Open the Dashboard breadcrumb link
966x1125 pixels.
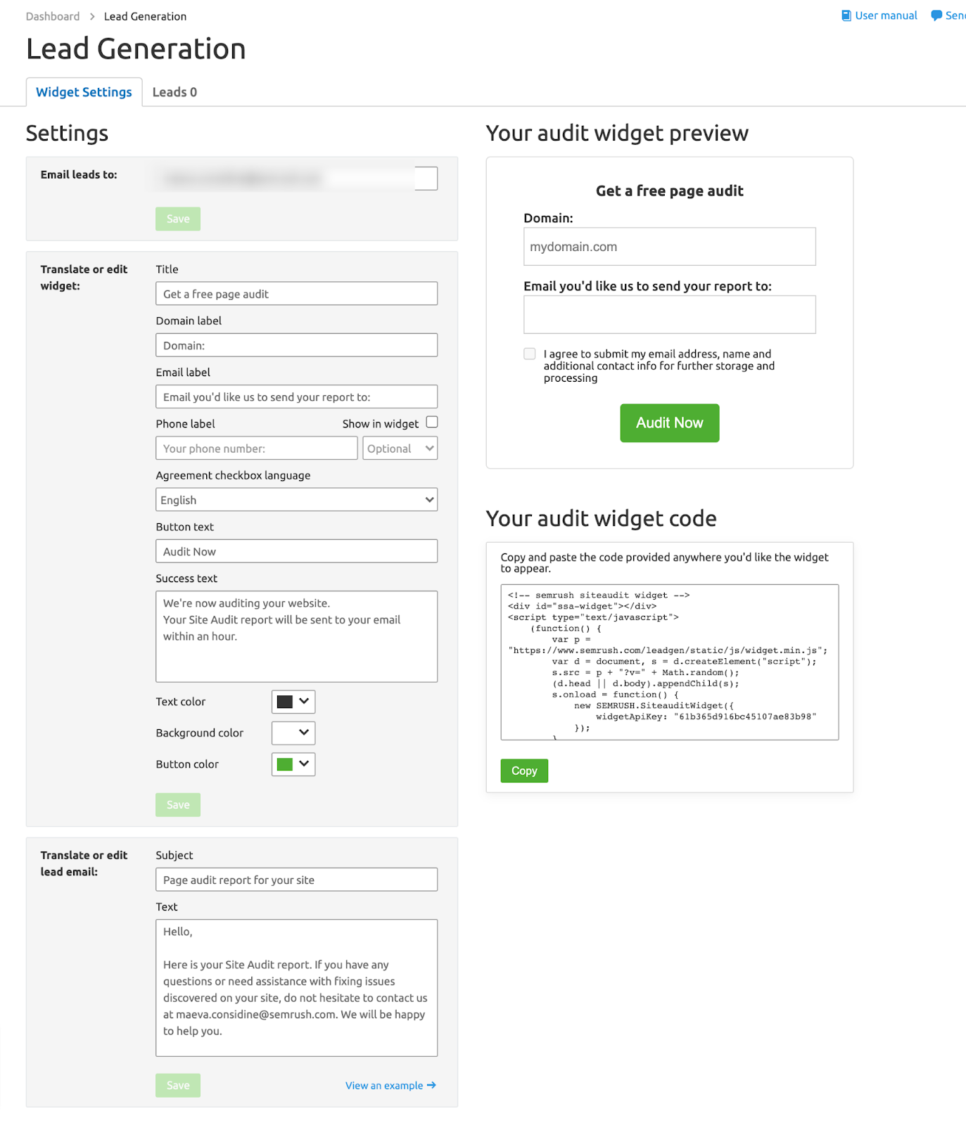53,16
